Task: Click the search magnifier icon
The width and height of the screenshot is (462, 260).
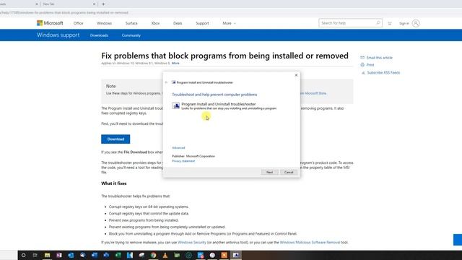Action: [378, 22]
